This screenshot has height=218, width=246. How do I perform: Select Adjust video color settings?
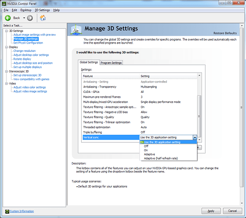[30, 87]
